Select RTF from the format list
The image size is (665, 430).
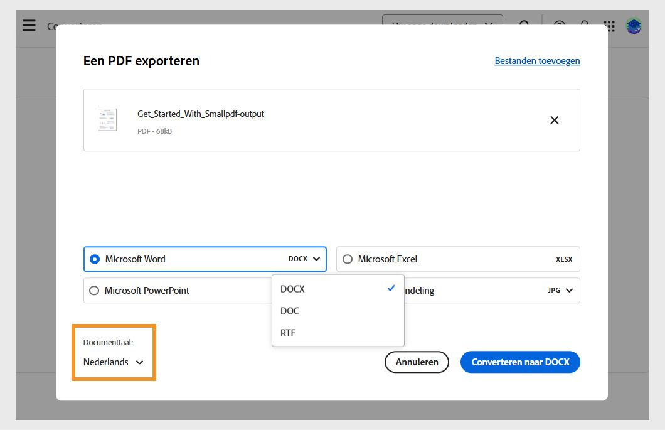287,333
